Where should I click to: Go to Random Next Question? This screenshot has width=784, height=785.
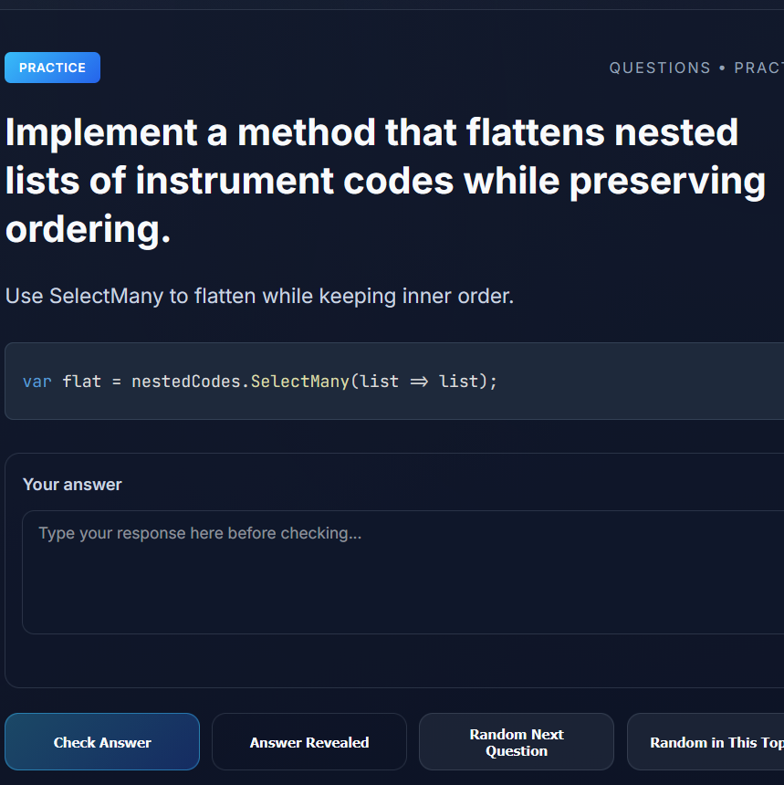(x=517, y=742)
